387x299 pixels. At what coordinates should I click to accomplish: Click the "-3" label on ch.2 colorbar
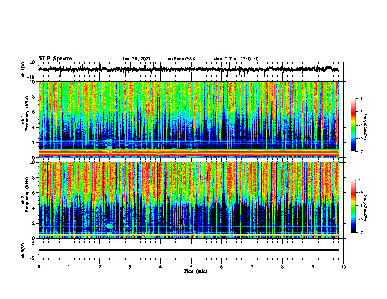(360, 179)
